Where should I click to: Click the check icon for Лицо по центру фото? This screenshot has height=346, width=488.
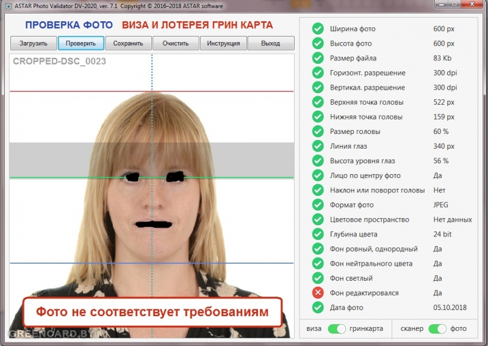[x=318, y=175]
